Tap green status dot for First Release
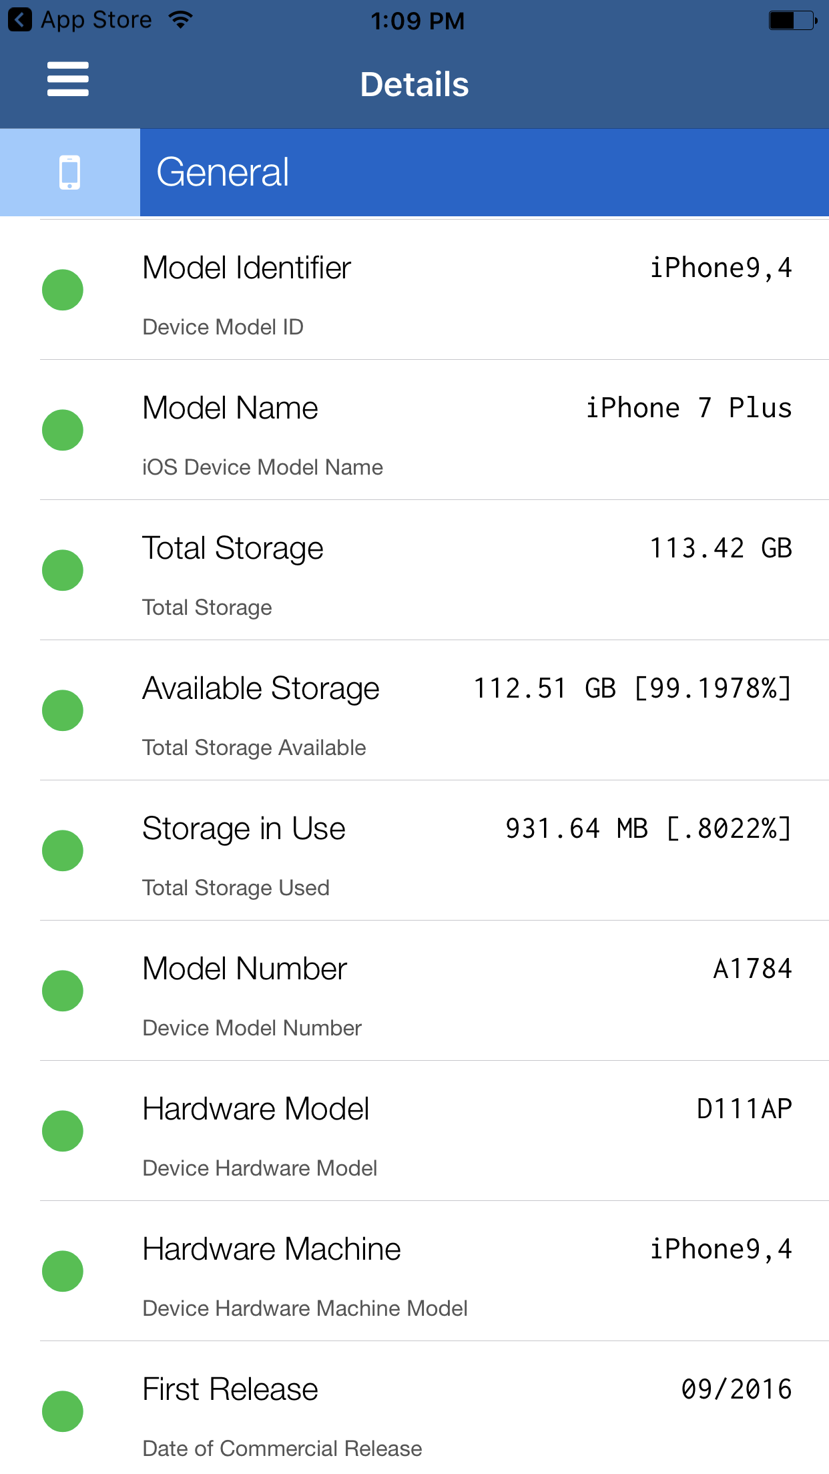Image resolution: width=829 pixels, height=1474 pixels. (63, 1411)
